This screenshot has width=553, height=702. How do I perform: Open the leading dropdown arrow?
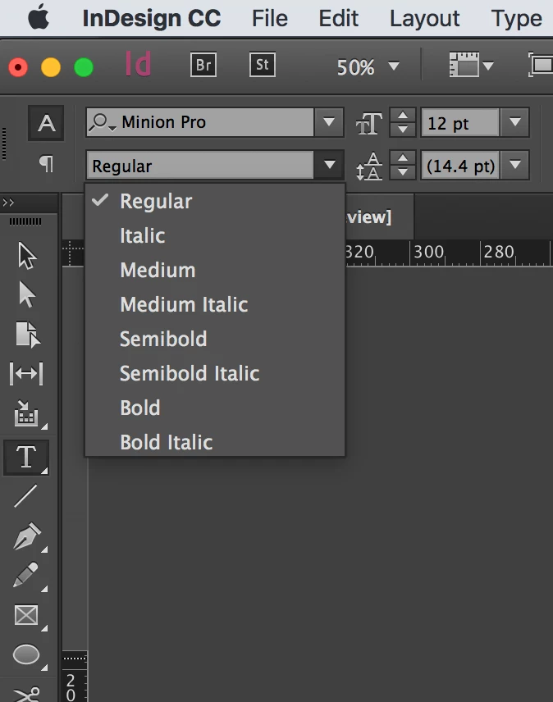click(x=515, y=165)
